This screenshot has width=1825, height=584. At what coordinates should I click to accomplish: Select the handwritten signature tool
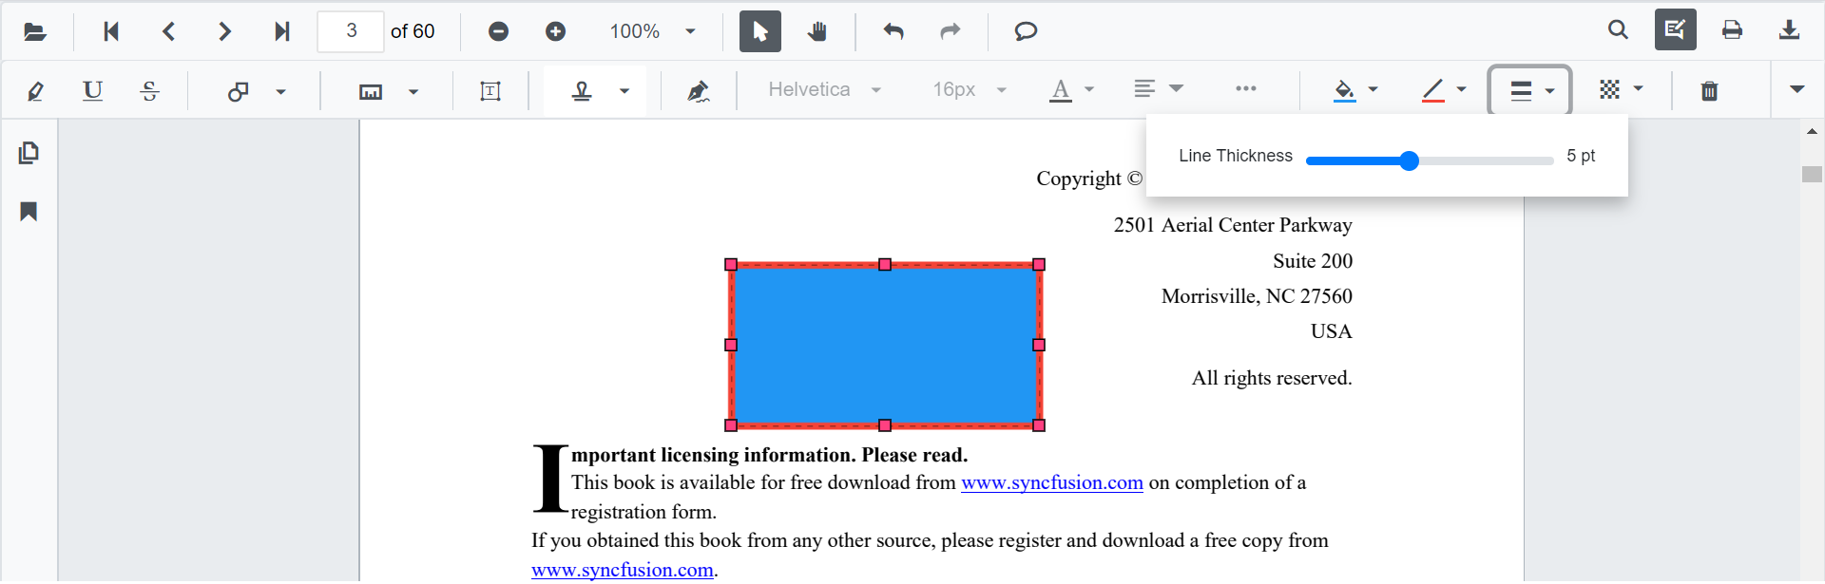point(699,91)
